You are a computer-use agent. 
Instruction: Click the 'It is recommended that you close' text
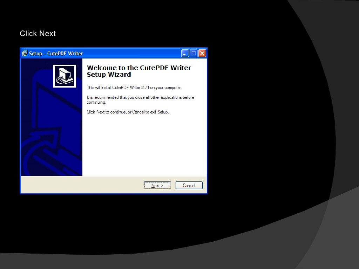coord(140,100)
